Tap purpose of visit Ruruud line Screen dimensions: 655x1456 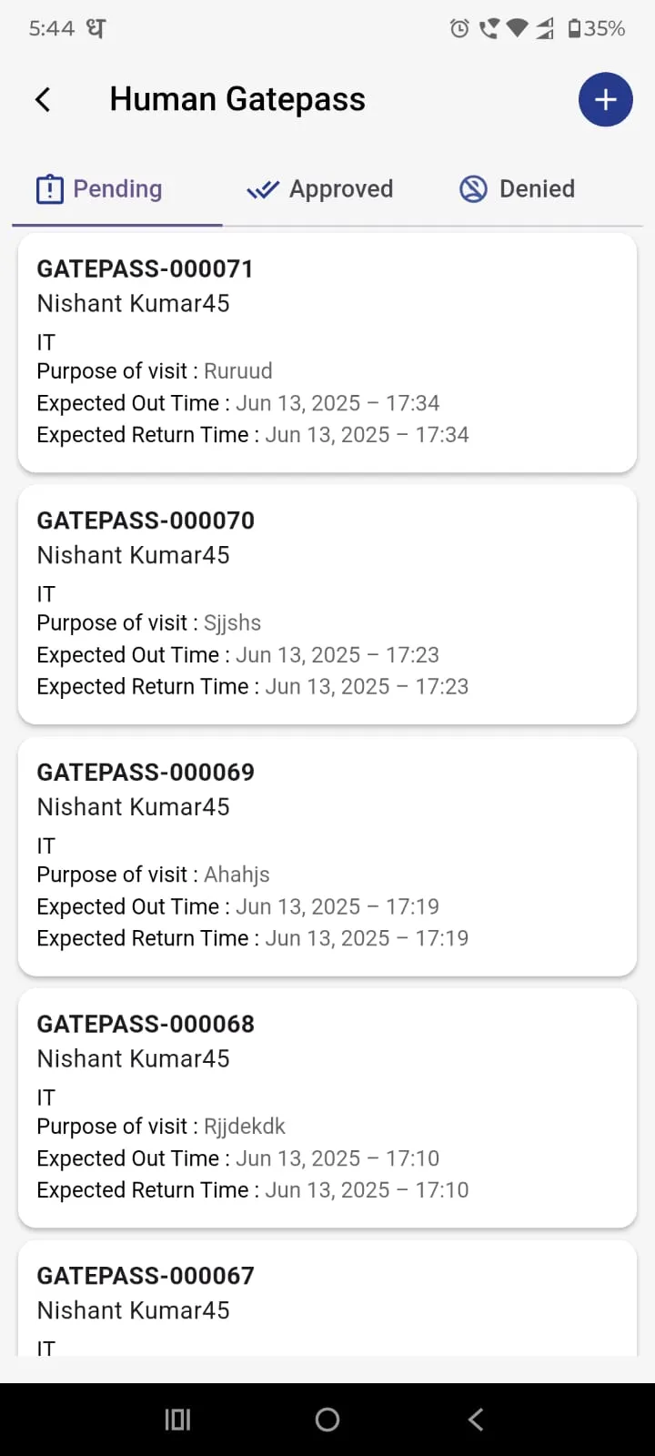tap(155, 371)
